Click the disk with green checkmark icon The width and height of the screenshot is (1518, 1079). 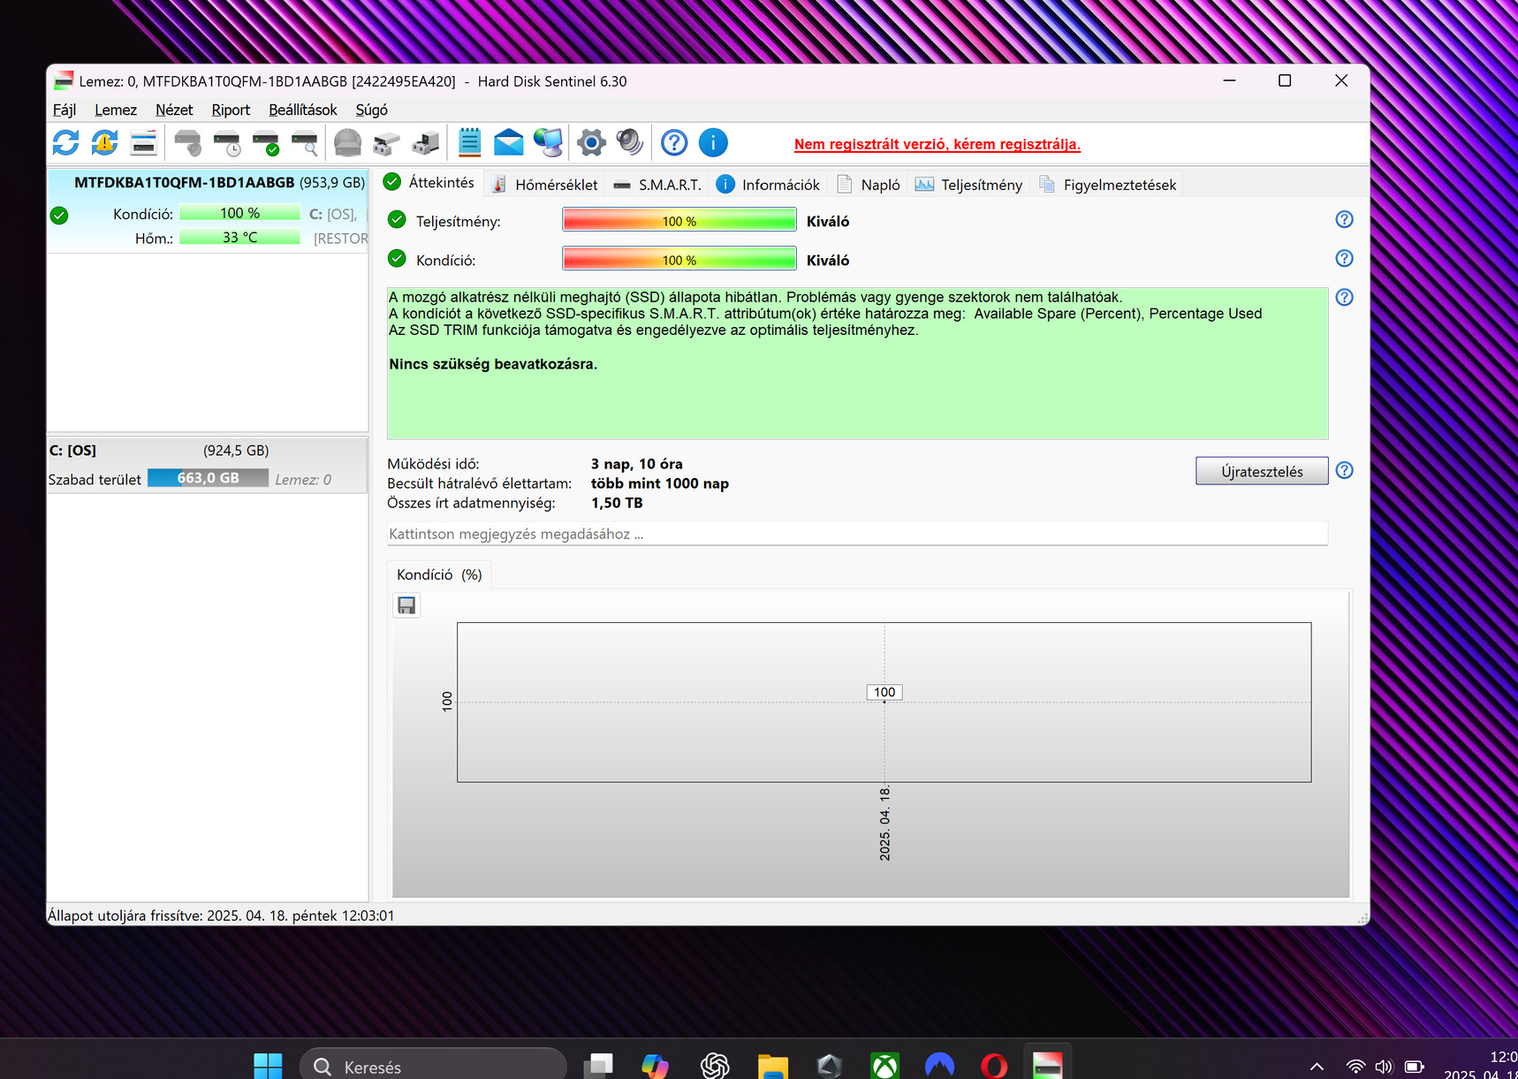coord(266,142)
